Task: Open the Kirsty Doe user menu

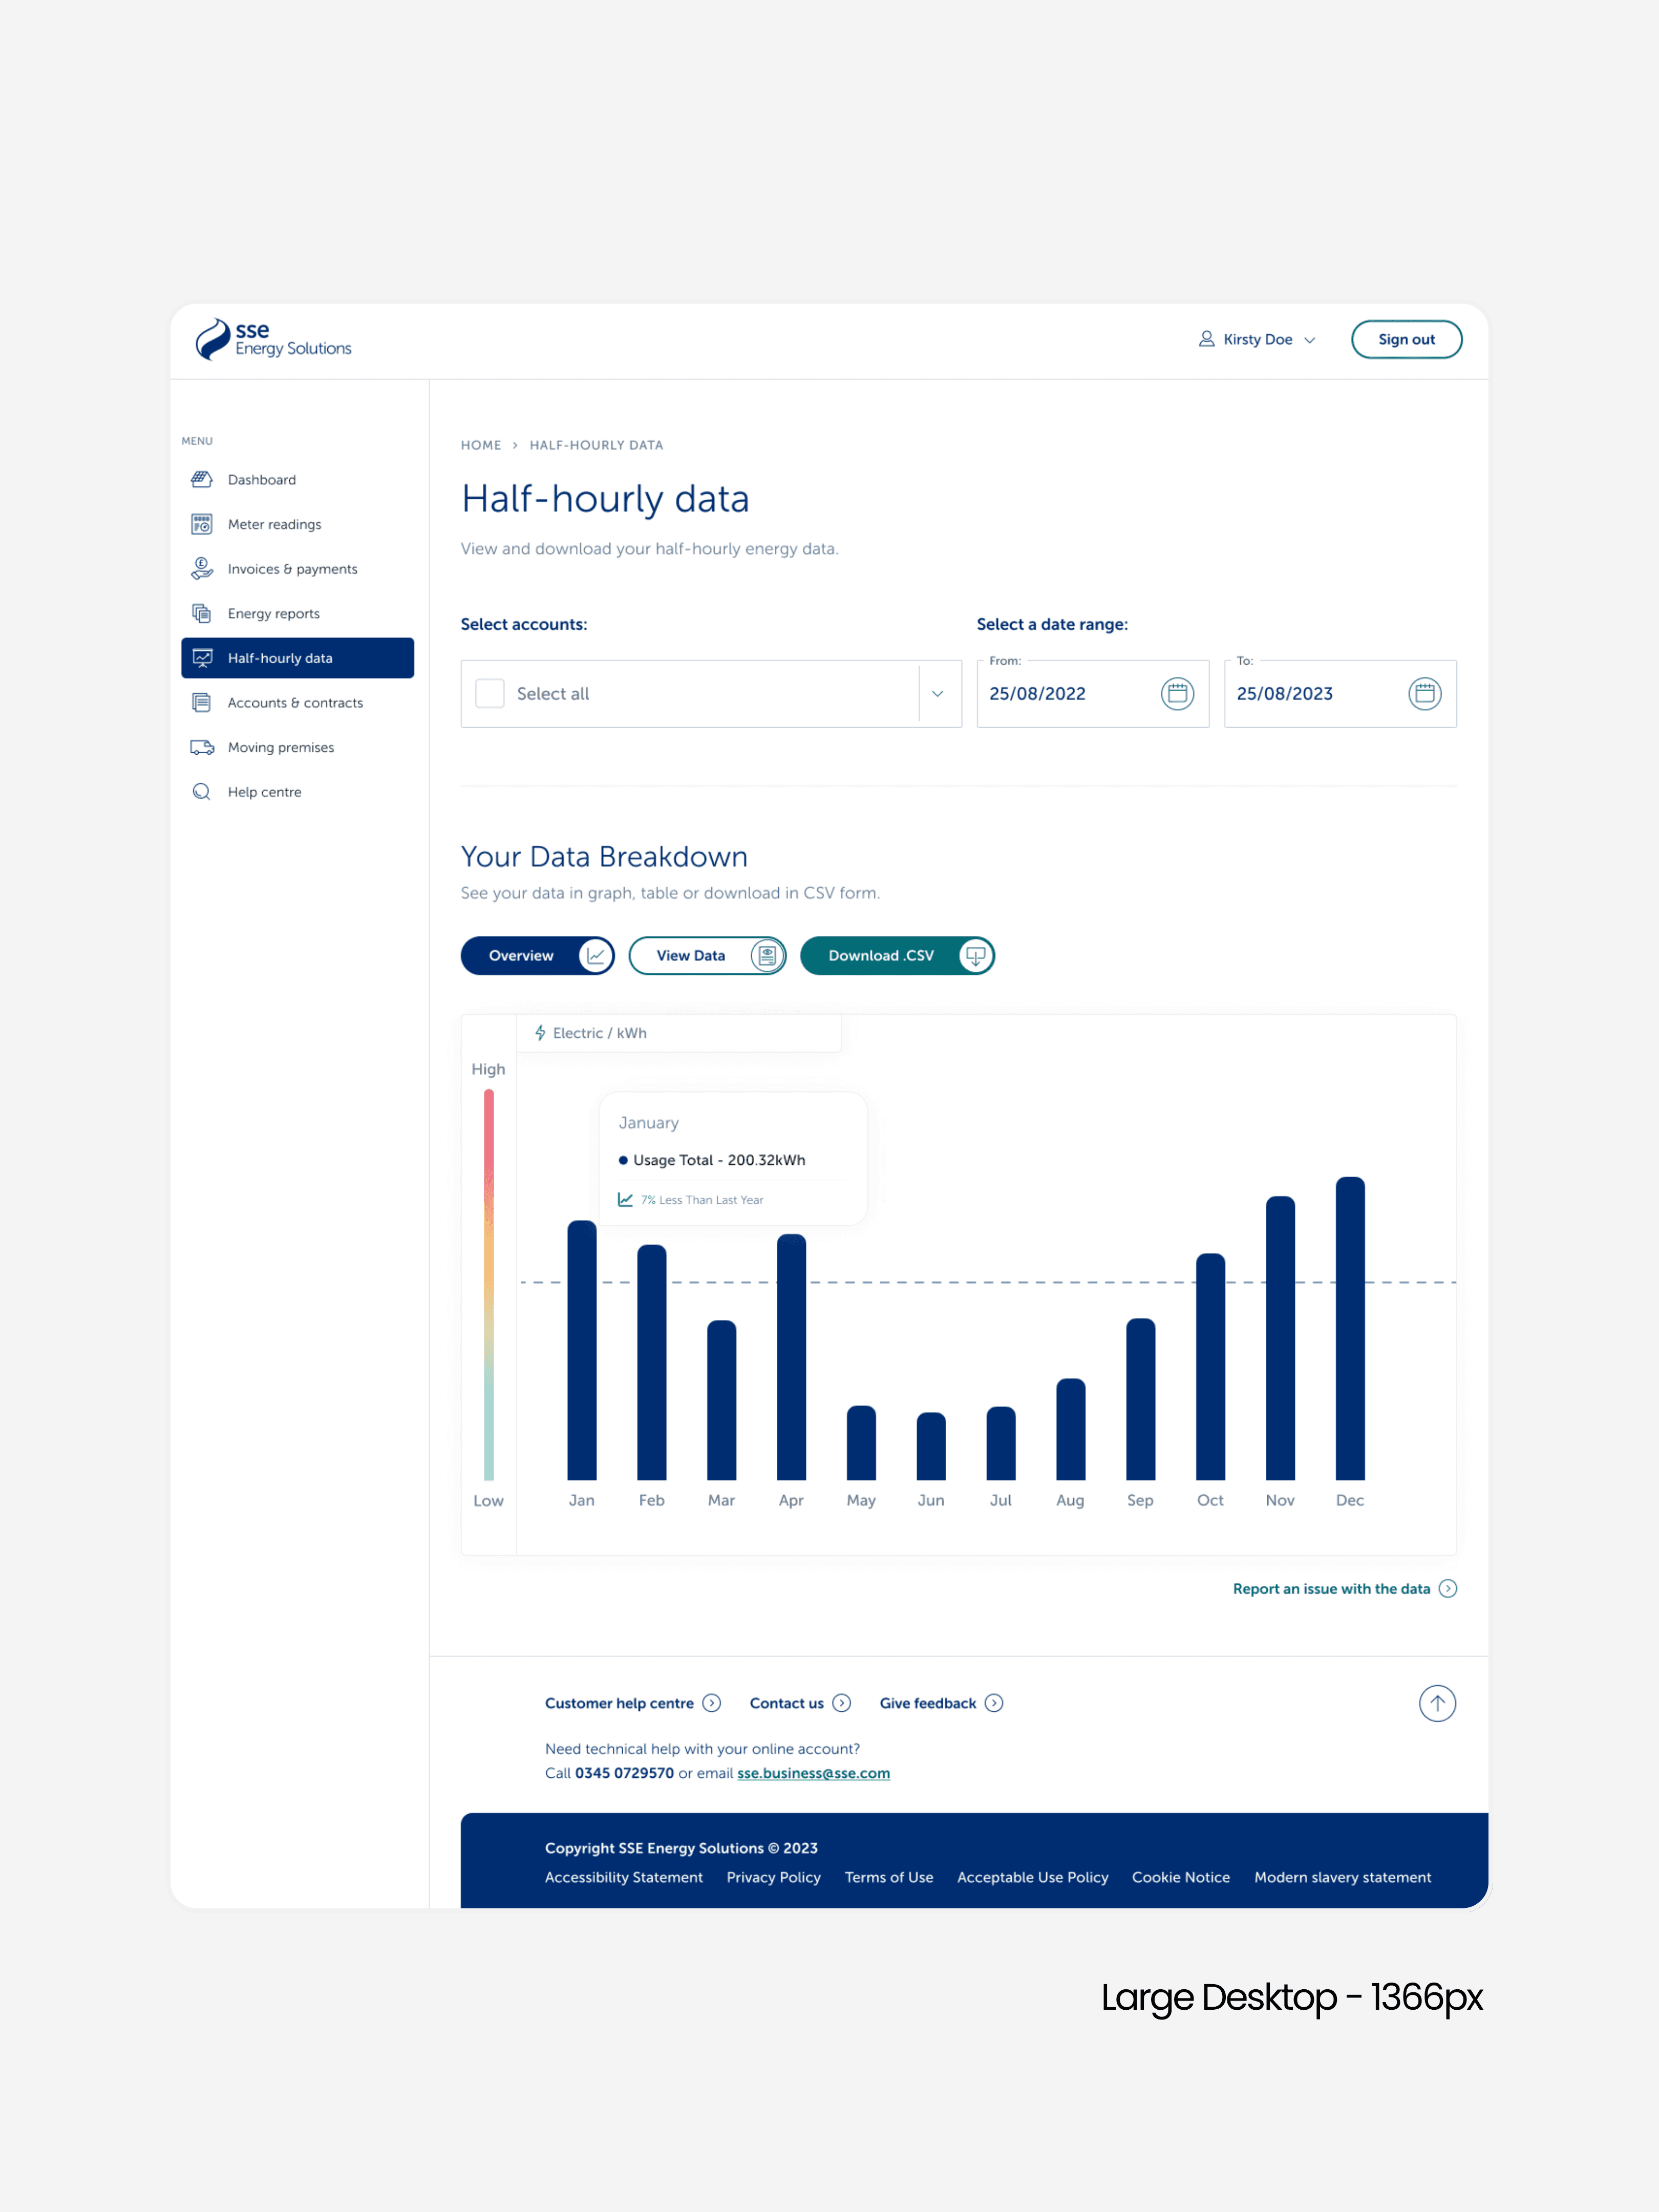Action: [1257, 340]
